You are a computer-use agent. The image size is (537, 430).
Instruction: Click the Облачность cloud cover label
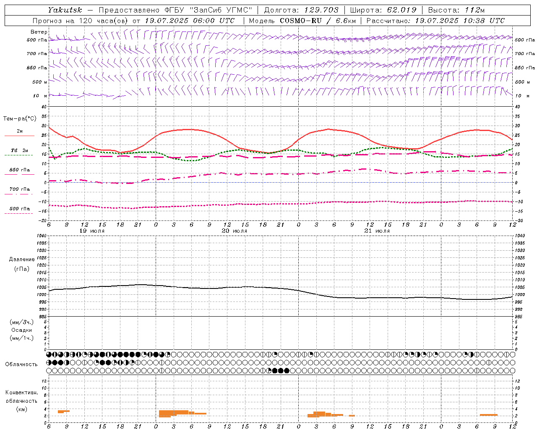(x=21, y=364)
